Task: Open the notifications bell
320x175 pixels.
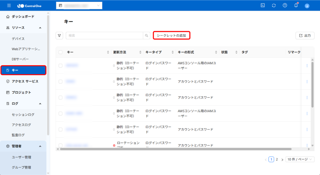Action: pos(296,6)
